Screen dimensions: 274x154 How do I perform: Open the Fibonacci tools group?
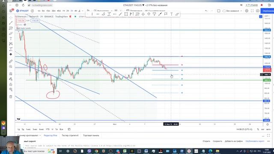(11, 28)
